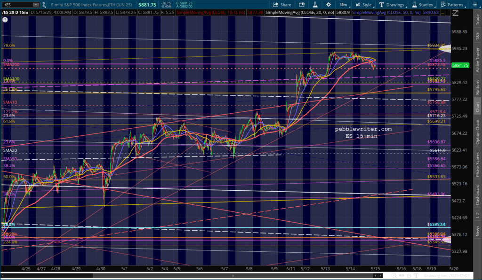
Task: Click the $5566.65 price level label
Action: pos(436,166)
